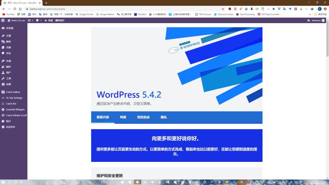The image size is (329, 185).
Task: Switch to the 您的自由 freedoms tab
Action: coord(143,117)
